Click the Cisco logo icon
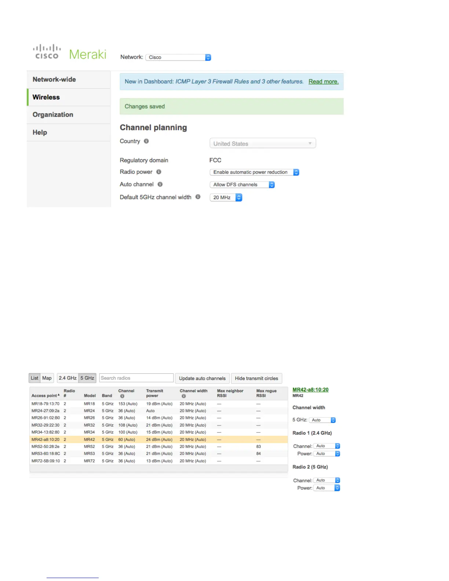 pos(47,52)
